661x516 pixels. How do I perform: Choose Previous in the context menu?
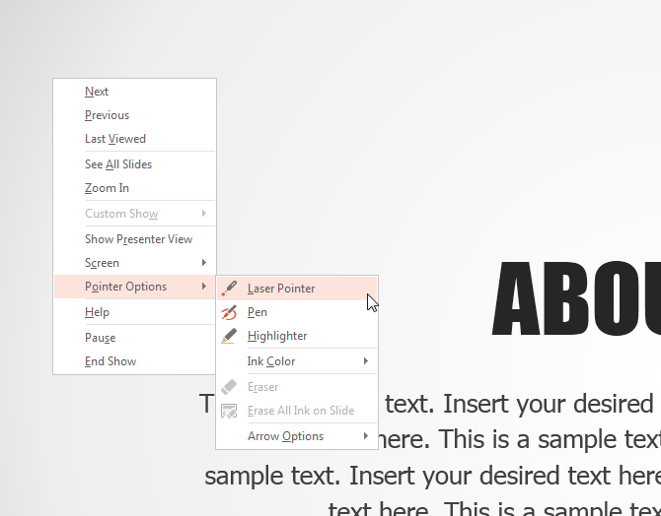[135, 115]
